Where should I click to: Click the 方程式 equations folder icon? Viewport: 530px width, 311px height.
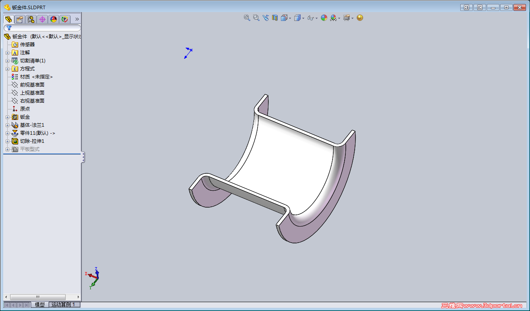[15, 68]
